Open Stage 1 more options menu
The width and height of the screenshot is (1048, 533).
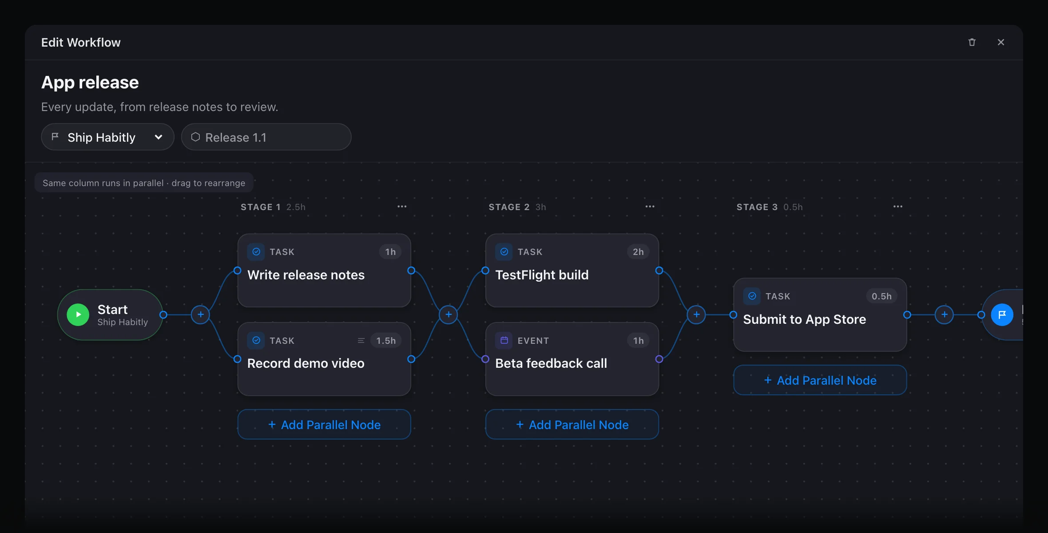point(402,207)
